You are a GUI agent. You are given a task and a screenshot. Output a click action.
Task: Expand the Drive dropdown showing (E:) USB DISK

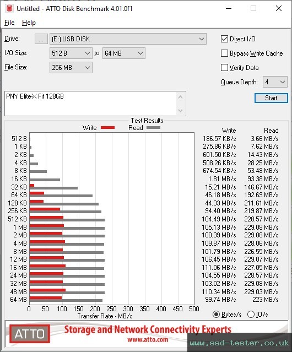128,39
